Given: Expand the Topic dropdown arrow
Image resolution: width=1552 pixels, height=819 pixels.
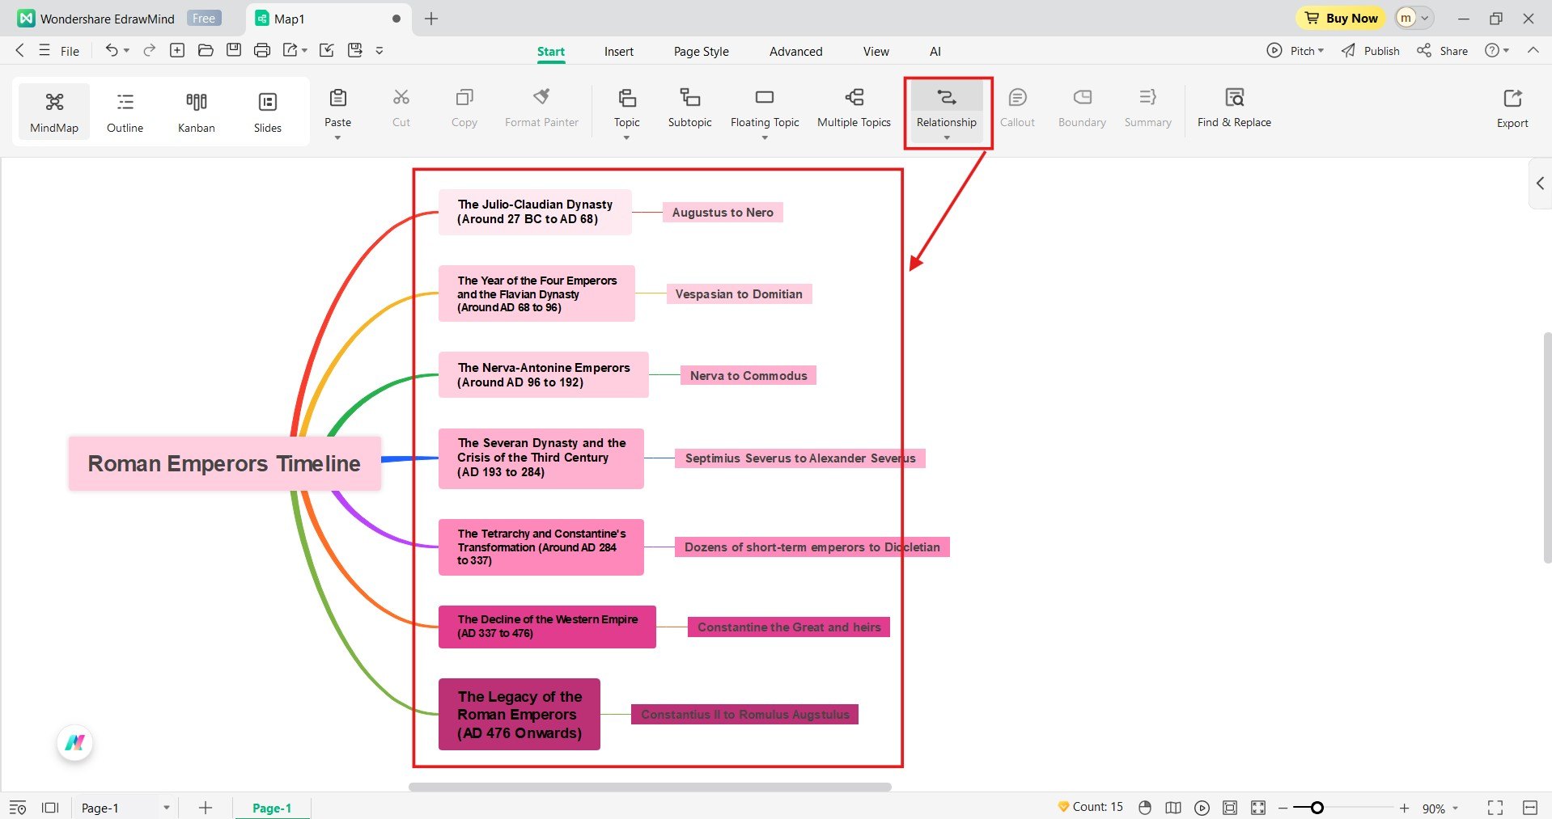Looking at the screenshot, I should (626, 137).
